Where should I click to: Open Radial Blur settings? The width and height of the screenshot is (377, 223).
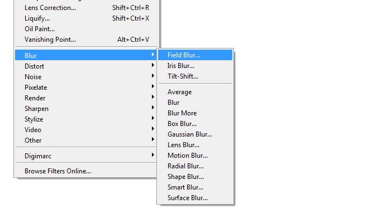tap(186, 166)
